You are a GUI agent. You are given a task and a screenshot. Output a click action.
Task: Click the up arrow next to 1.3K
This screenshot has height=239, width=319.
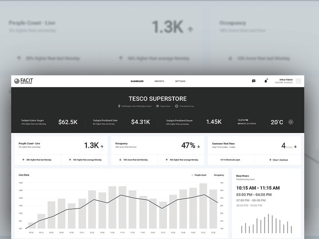click(x=102, y=146)
